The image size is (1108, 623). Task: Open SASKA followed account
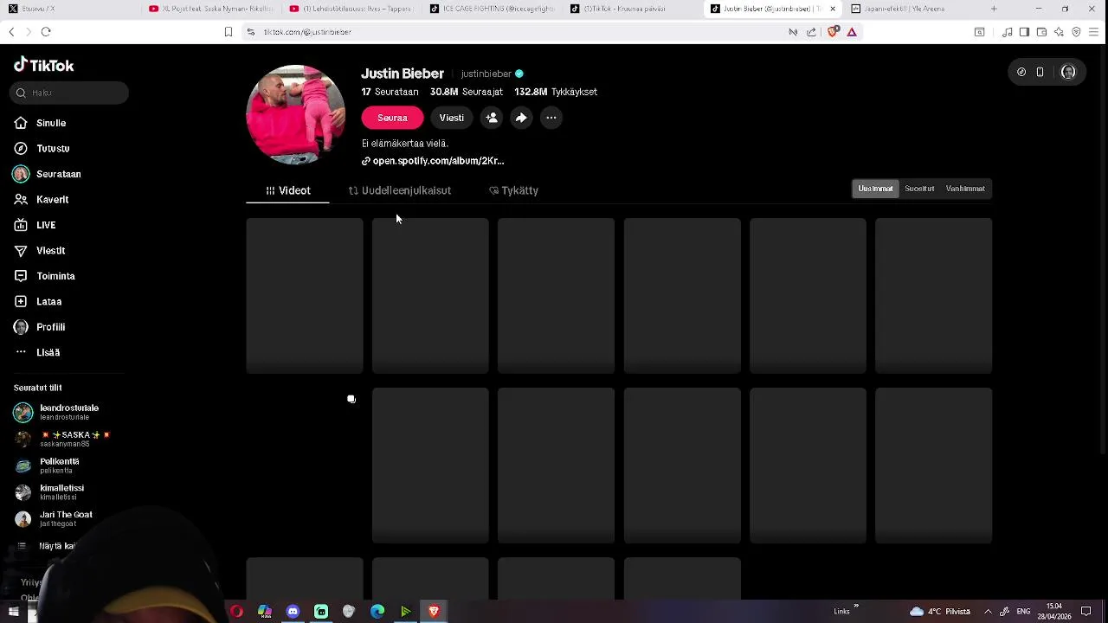[62, 439]
